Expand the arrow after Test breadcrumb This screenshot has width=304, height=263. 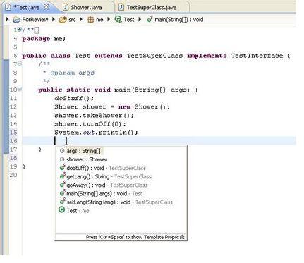pyautogui.click(x=140, y=19)
